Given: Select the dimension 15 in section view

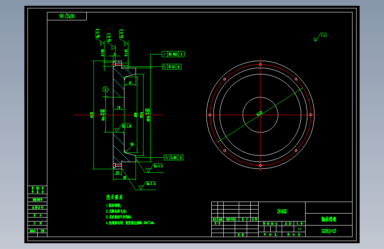Looking at the screenshot, I should pos(130,82).
